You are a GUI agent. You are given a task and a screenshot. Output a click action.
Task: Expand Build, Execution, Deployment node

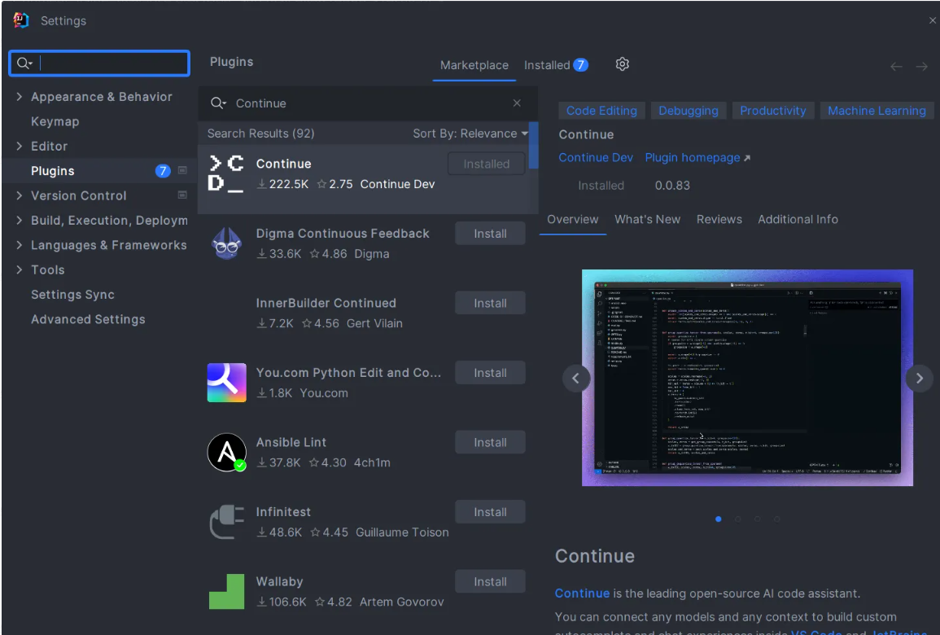click(x=20, y=220)
